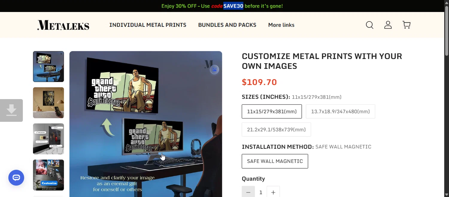
Task: Click the SAVE30 promo code text
Action: click(233, 6)
